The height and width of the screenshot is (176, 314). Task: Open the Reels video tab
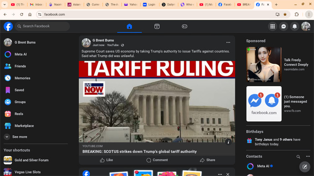tap(157, 26)
